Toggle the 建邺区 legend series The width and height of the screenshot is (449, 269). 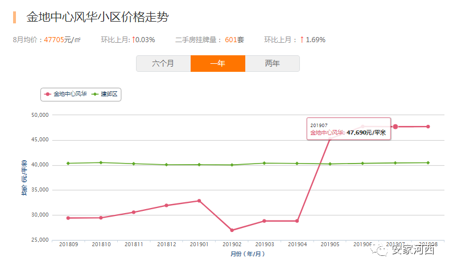tap(105, 94)
